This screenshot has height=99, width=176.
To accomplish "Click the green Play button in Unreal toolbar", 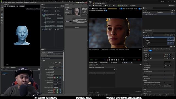I will coord(119,5).
